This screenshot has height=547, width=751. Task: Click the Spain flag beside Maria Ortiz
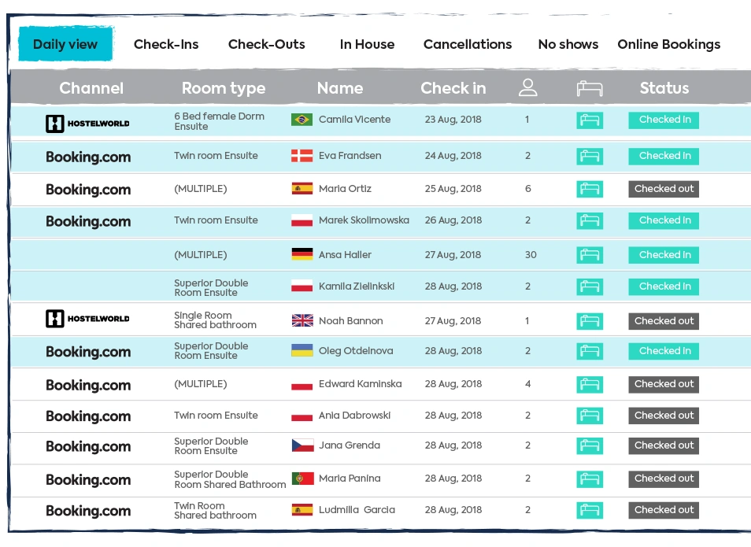302,188
